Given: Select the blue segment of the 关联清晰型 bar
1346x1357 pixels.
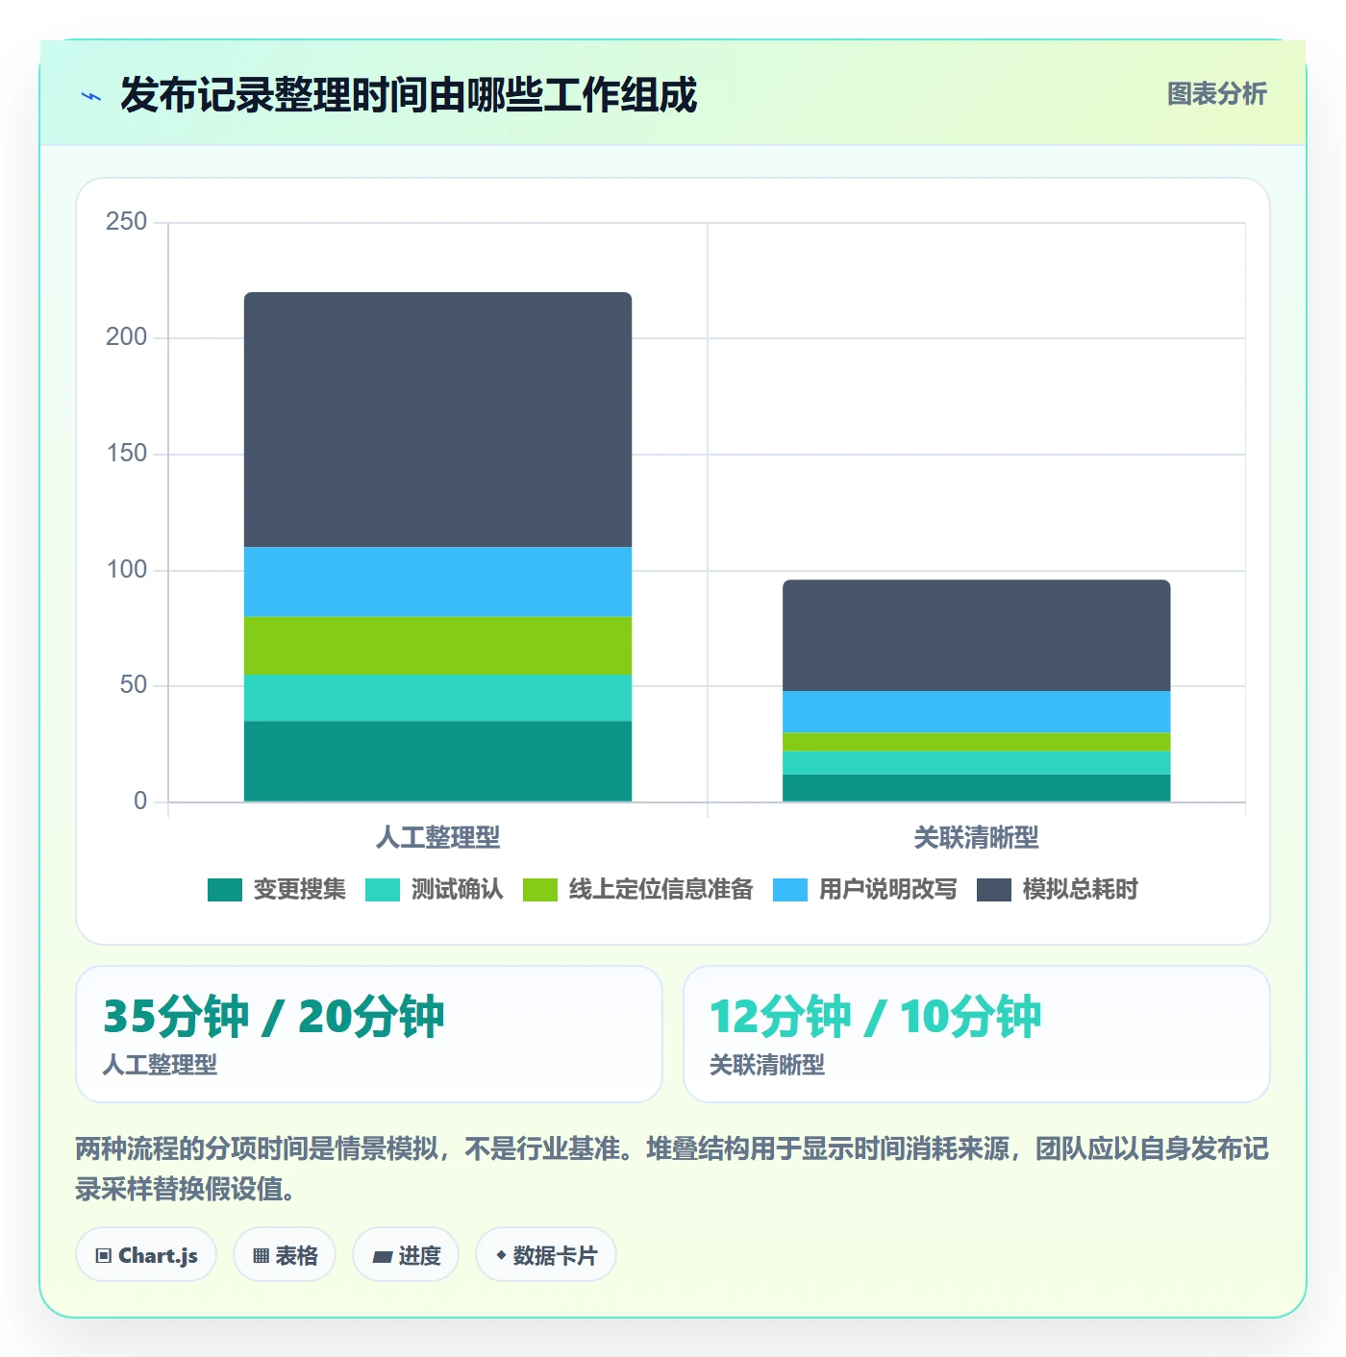Looking at the screenshot, I should [x=976, y=712].
